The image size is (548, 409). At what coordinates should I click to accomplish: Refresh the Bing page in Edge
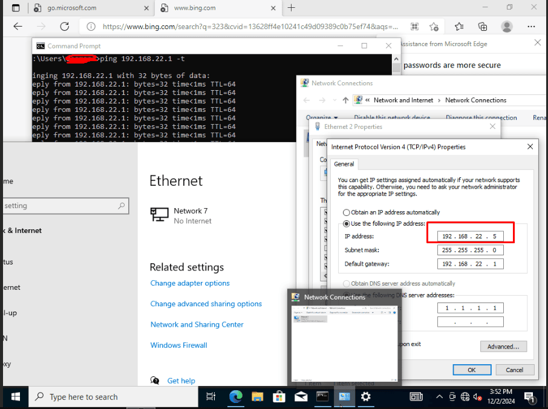(x=64, y=27)
